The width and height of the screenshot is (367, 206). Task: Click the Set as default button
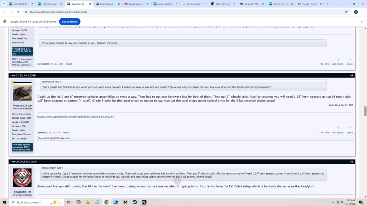(x=70, y=21)
